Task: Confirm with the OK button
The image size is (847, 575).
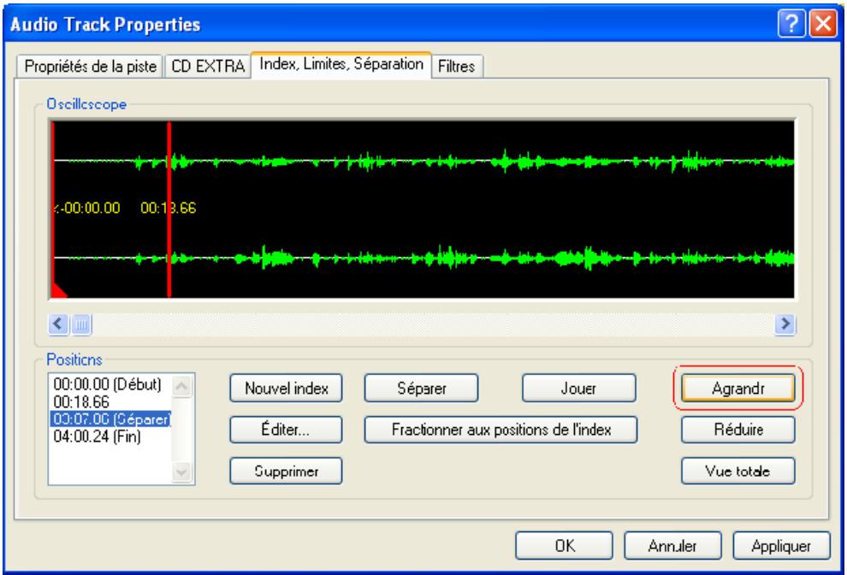Action: 565,546
